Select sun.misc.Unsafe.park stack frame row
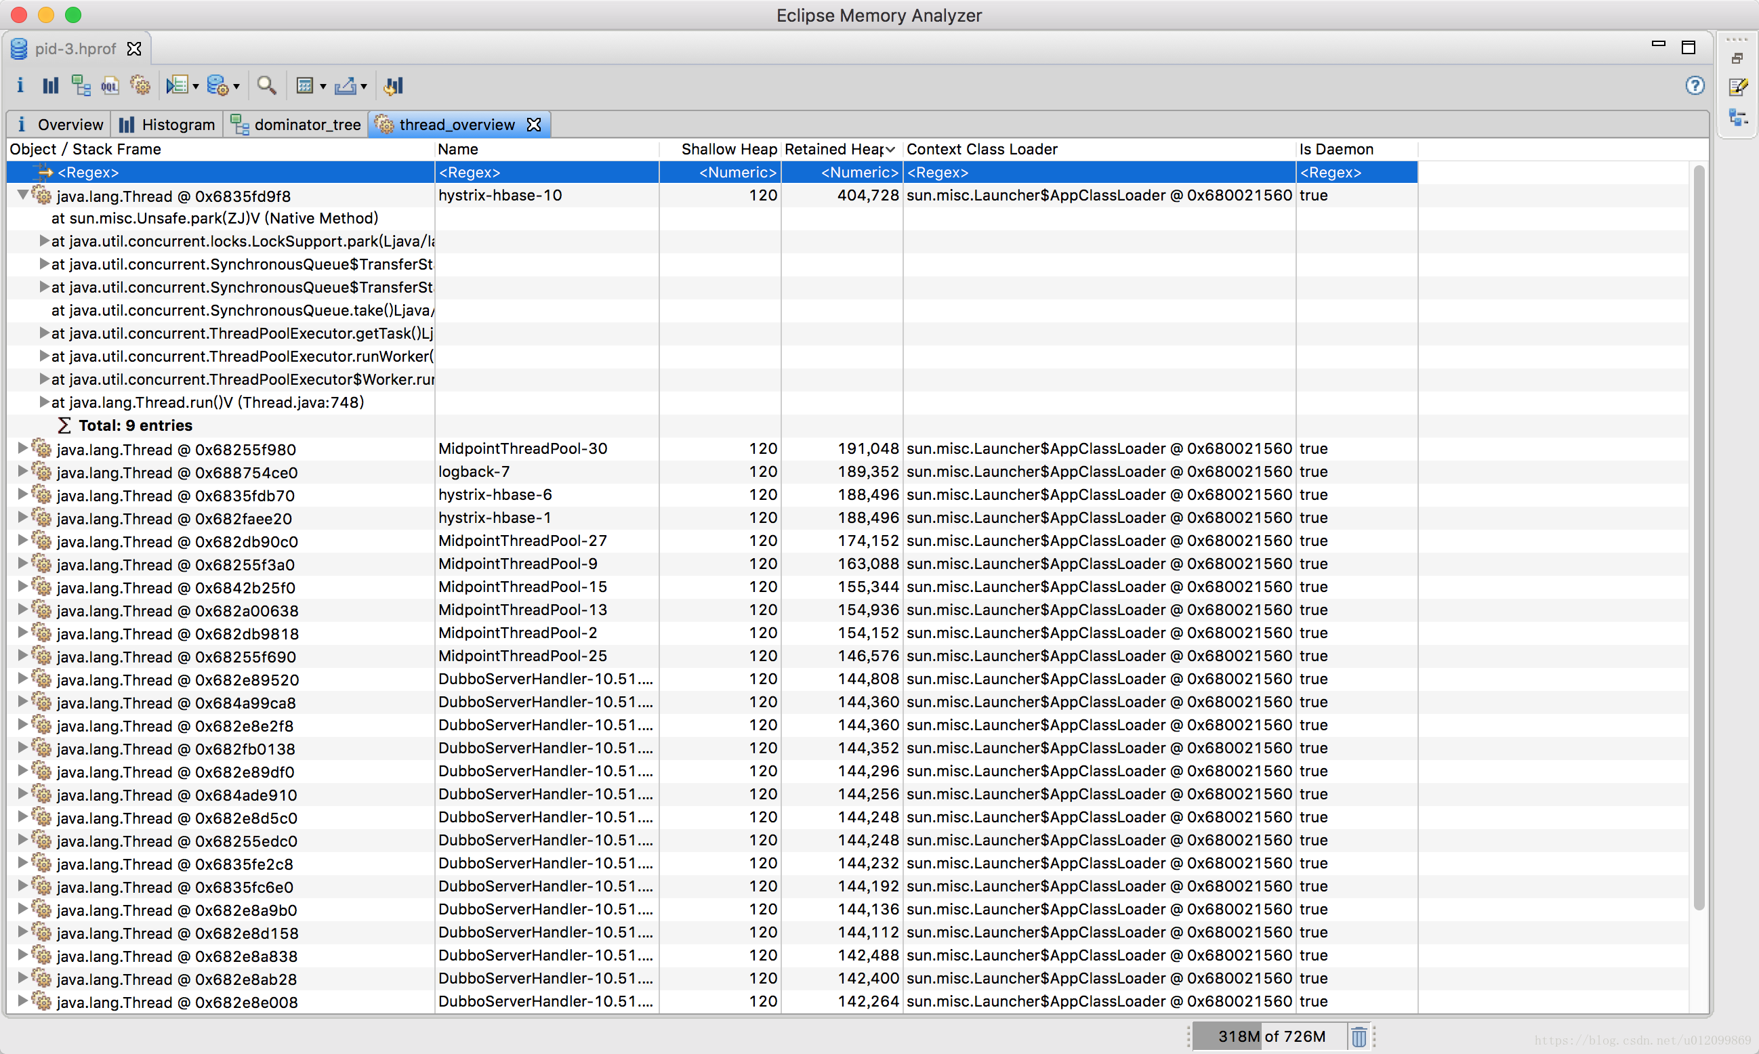Screen dimensions: 1759x1054 tap(215, 218)
